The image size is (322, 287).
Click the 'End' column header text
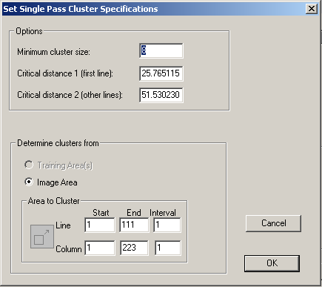(134, 213)
